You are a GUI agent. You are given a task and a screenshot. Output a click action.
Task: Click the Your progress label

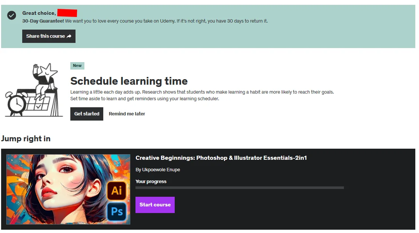click(151, 182)
